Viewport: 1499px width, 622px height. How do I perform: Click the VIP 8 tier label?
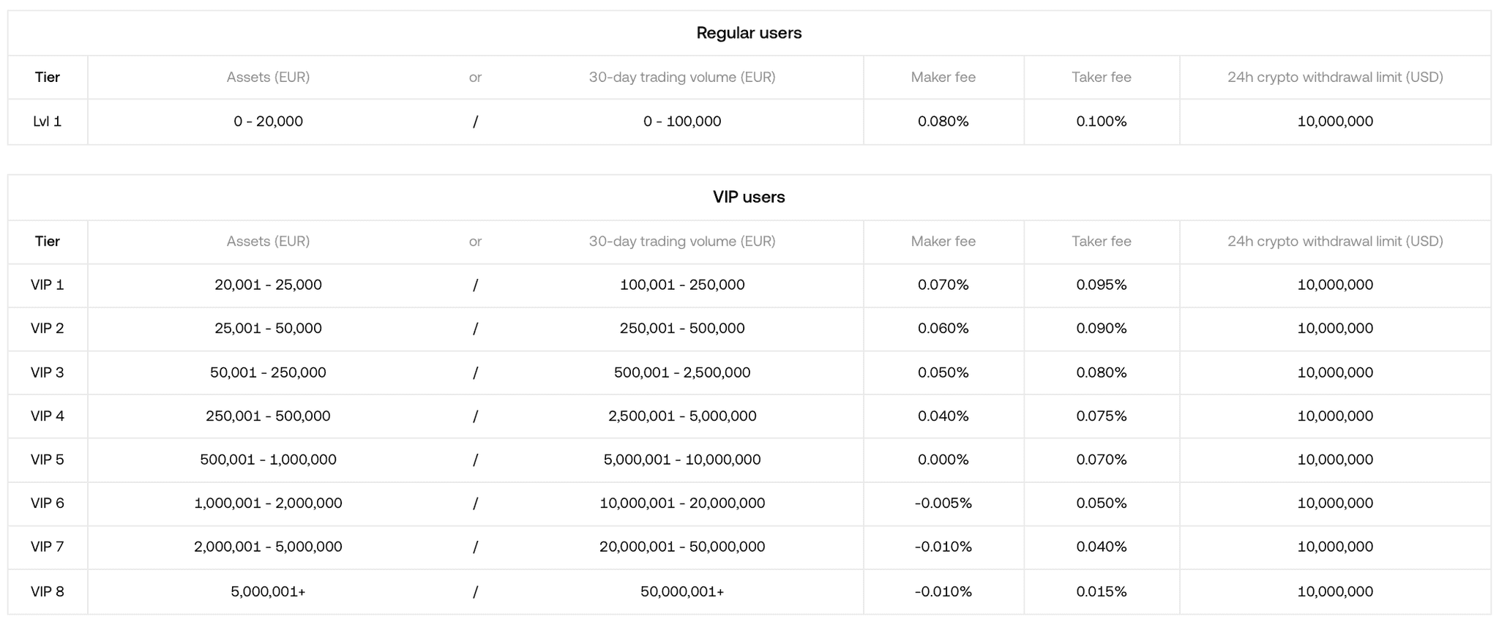[48, 591]
